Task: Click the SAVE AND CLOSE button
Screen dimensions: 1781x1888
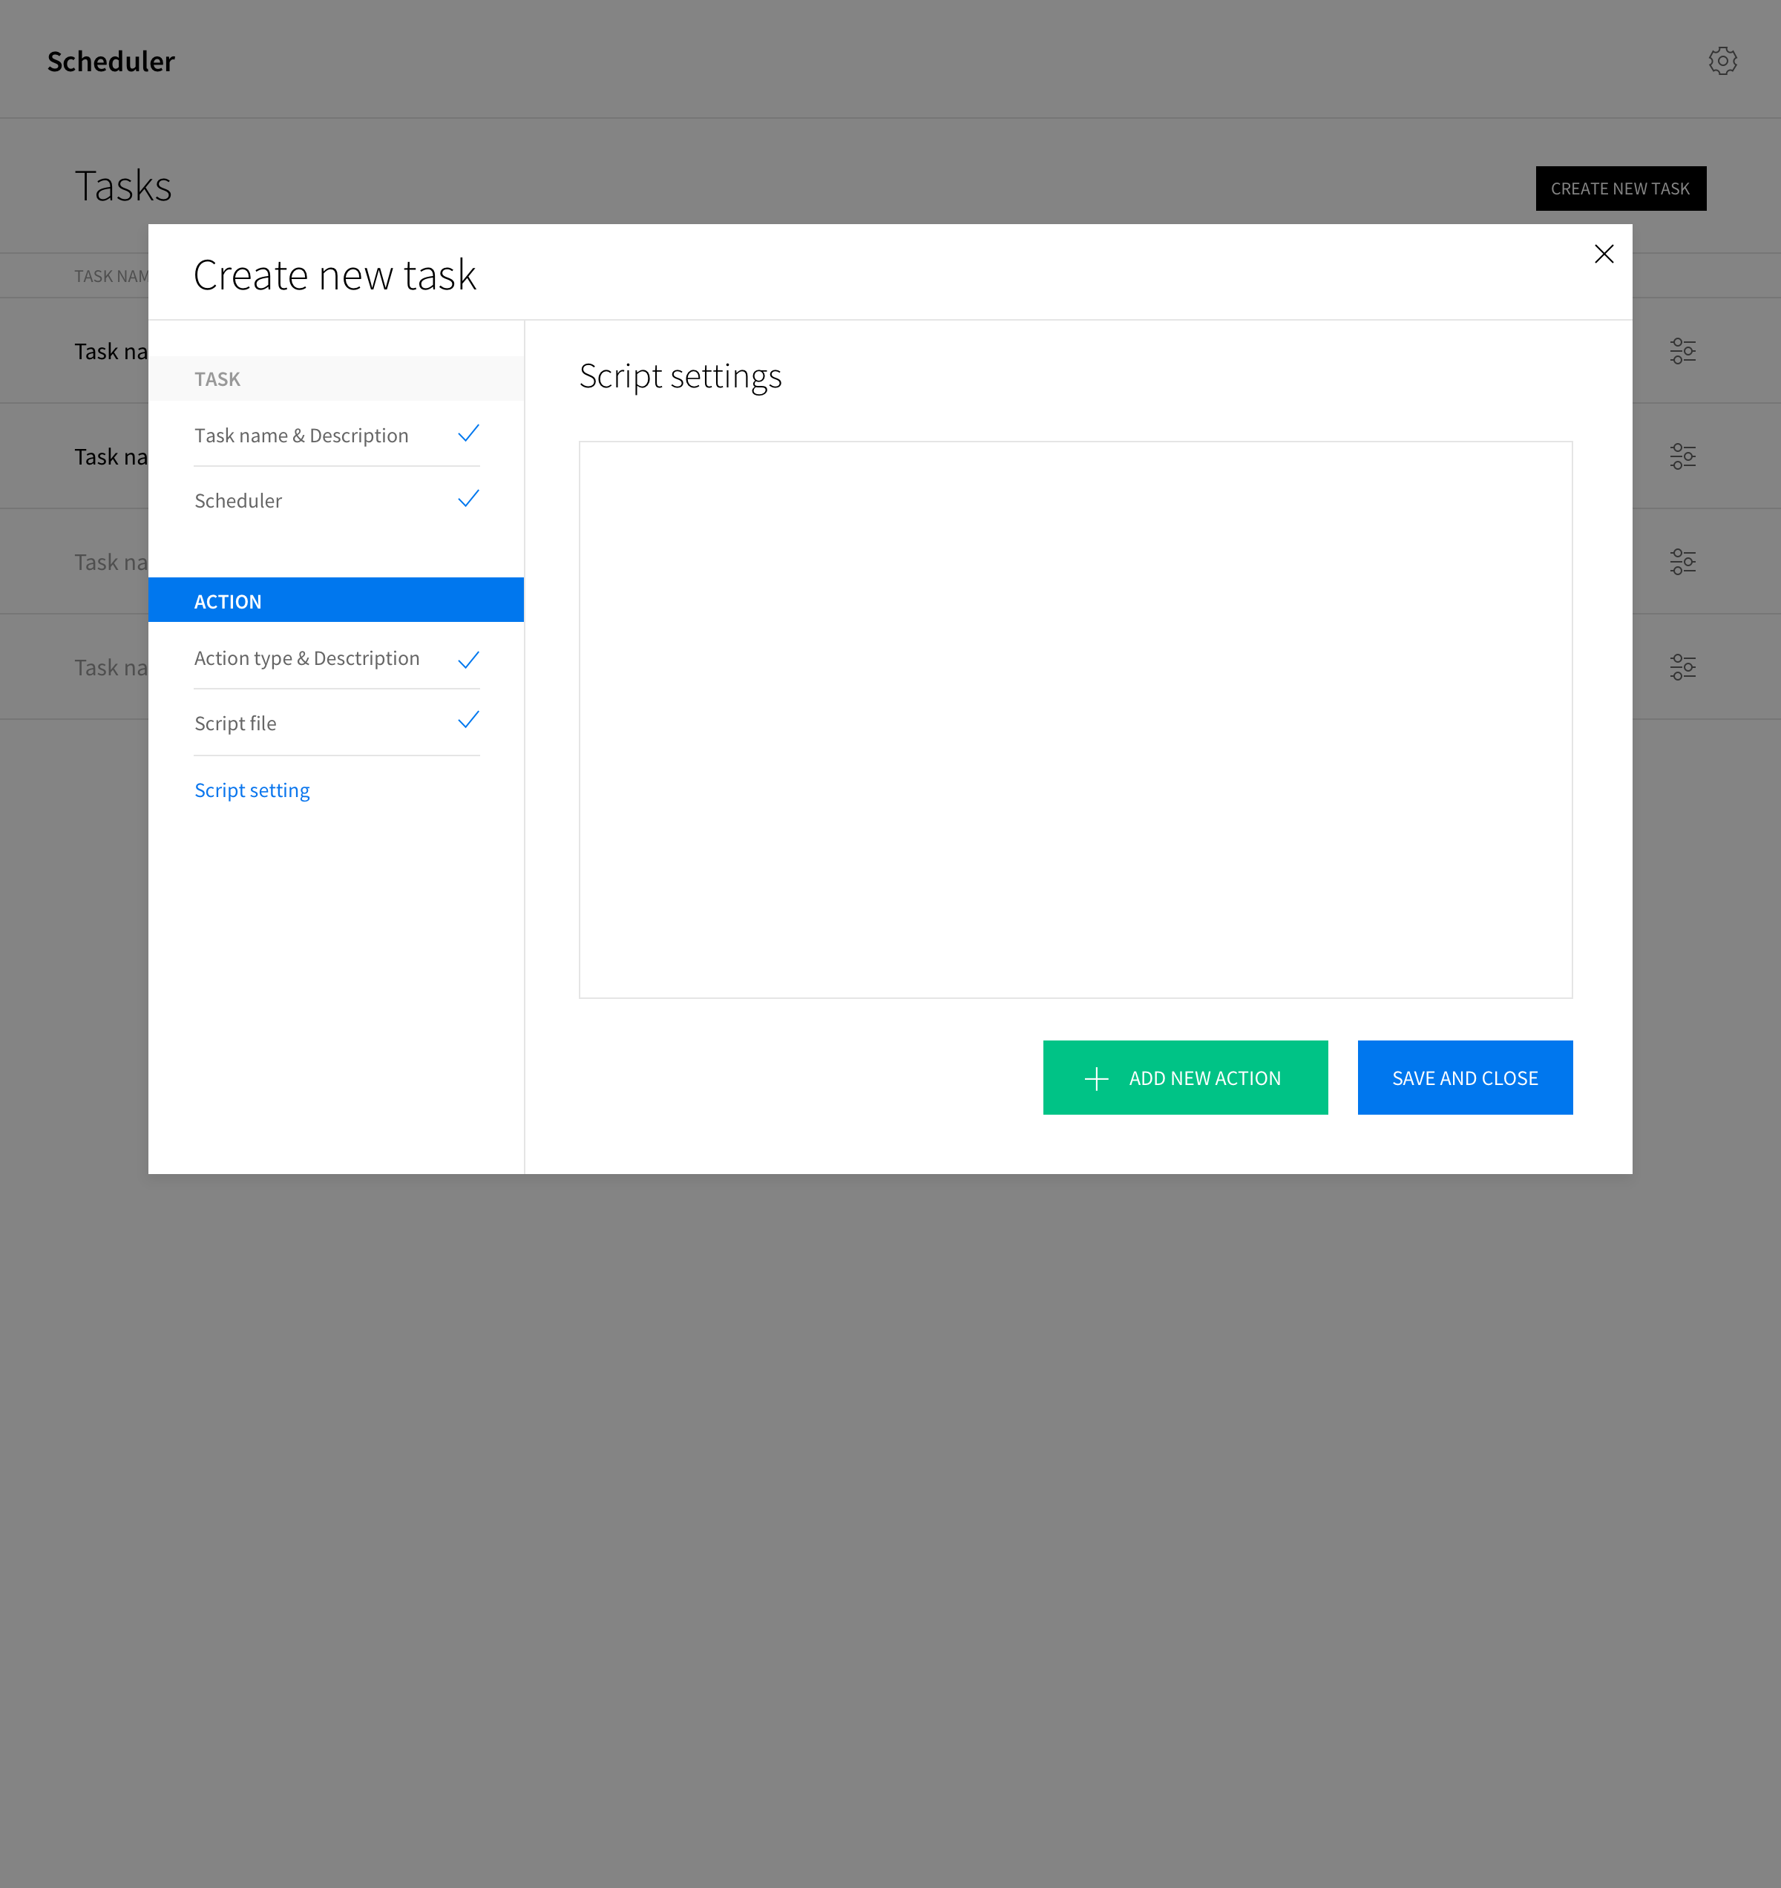Action: tap(1465, 1076)
